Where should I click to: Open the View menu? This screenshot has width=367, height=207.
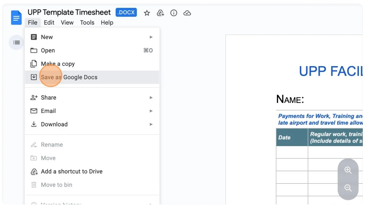tap(67, 23)
